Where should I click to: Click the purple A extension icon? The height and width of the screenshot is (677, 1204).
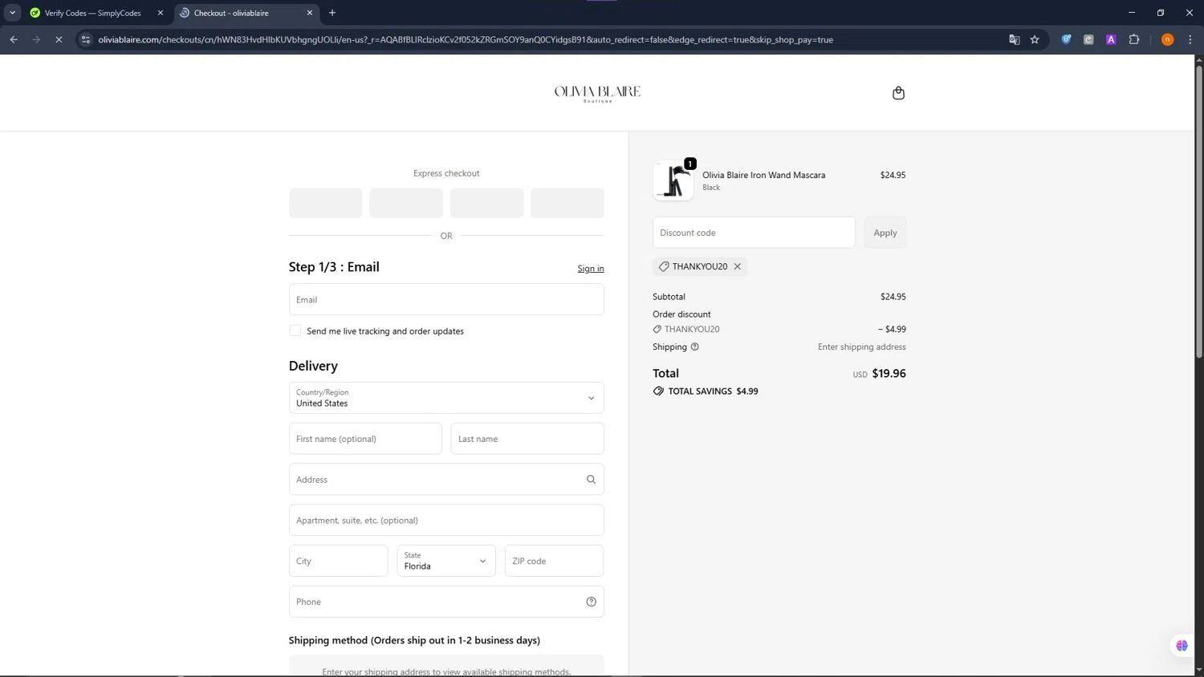[1111, 39]
